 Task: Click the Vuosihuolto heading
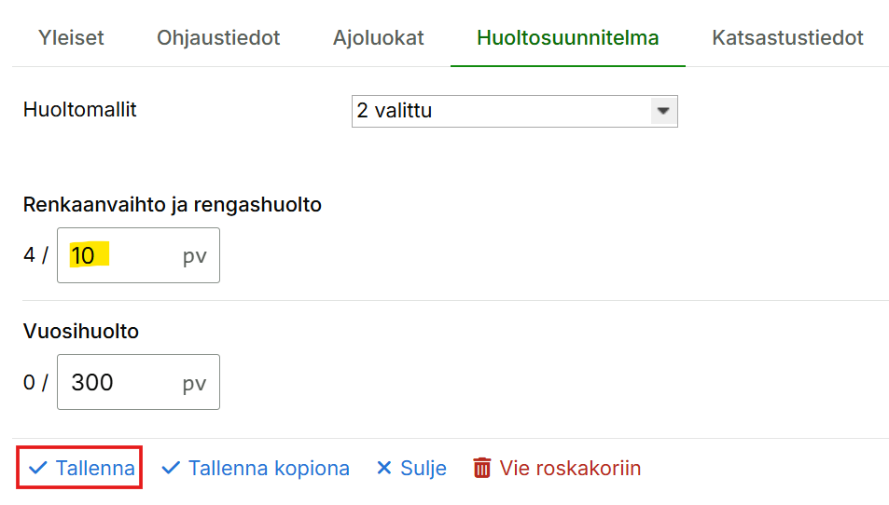click(x=81, y=331)
